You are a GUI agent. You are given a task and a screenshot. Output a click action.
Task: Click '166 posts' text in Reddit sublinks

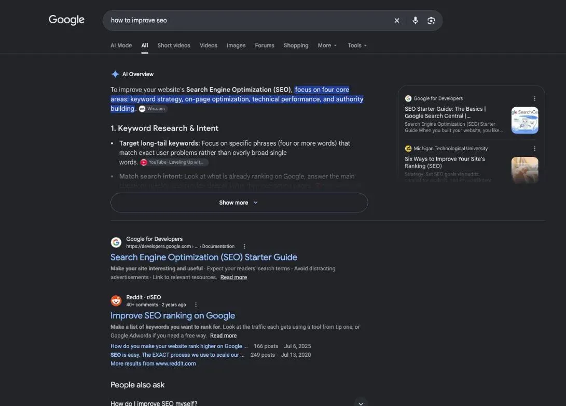coord(266,346)
